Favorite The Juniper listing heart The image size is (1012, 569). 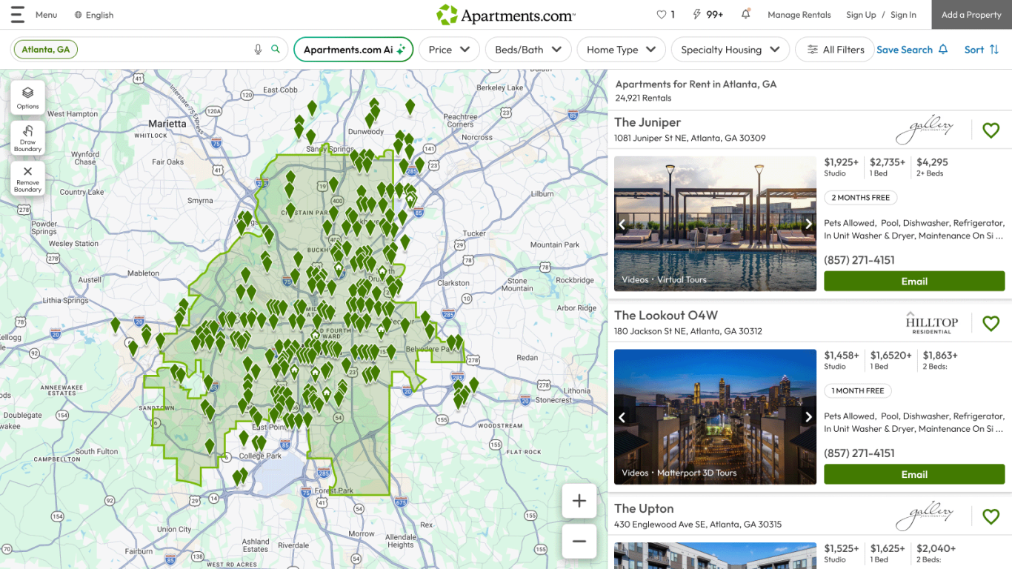pos(991,130)
